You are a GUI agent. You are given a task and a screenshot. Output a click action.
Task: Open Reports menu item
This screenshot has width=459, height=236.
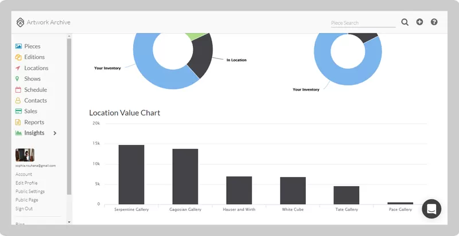pyautogui.click(x=34, y=122)
